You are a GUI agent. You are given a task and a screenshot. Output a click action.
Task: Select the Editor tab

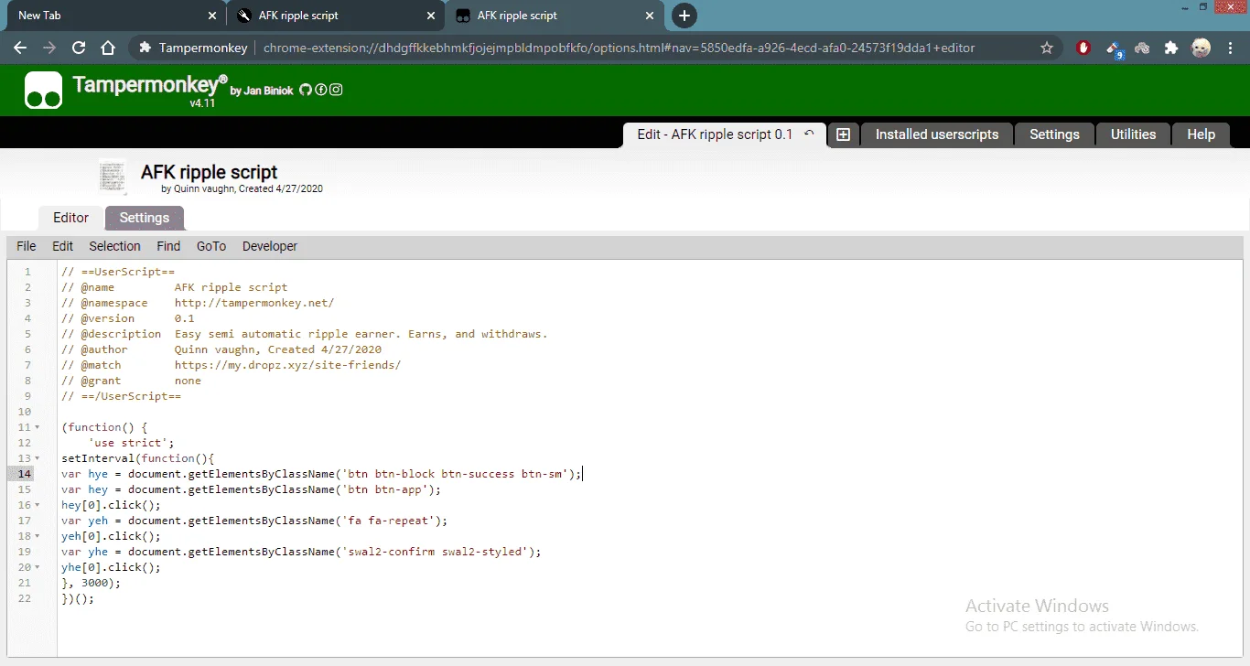click(x=70, y=218)
